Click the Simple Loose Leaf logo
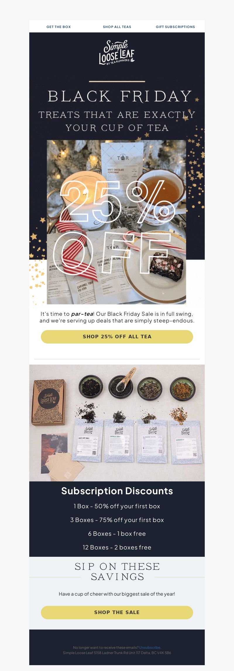Viewport: 234px width, 671px height. click(x=117, y=53)
